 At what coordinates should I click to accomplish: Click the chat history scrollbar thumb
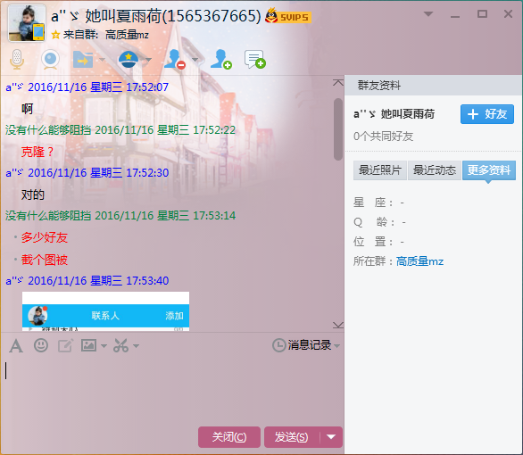[338, 129]
